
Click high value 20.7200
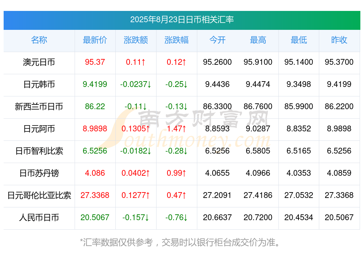pyautogui.click(x=258, y=218)
